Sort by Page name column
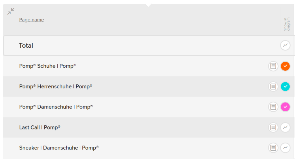The width and height of the screenshot is (295, 159). click(x=31, y=20)
